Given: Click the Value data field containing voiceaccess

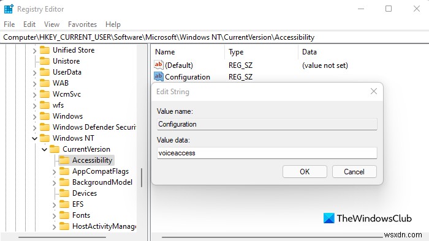Looking at the screenshot, I should 267,153.
